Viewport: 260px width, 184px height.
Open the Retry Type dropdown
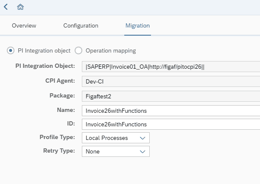click(x=116, y=151)
